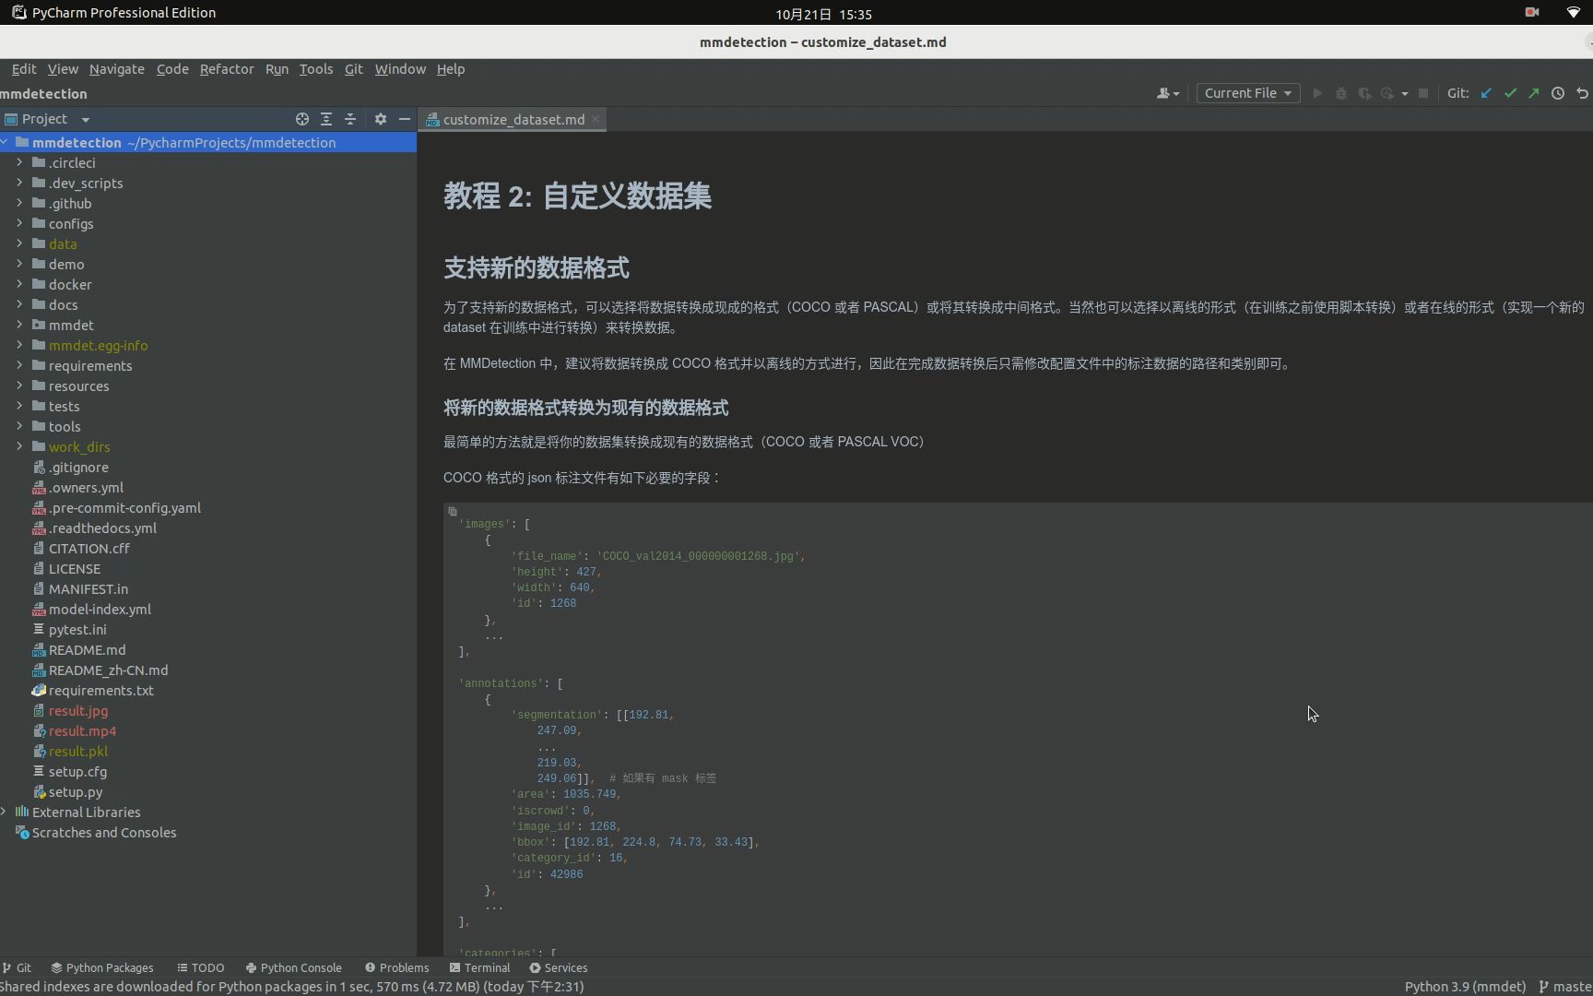Open the Git menu

click(x=353, y=69)
